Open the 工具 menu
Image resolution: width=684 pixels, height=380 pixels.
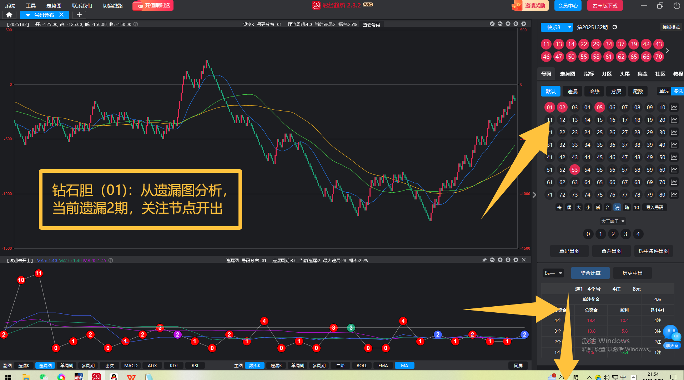tap(31, 5)
